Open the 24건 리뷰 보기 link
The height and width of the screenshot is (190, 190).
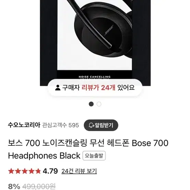79,171
